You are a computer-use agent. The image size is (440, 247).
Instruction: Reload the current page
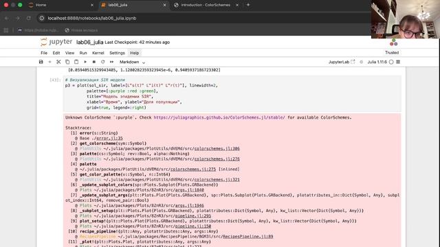click(x=29, y=19)
